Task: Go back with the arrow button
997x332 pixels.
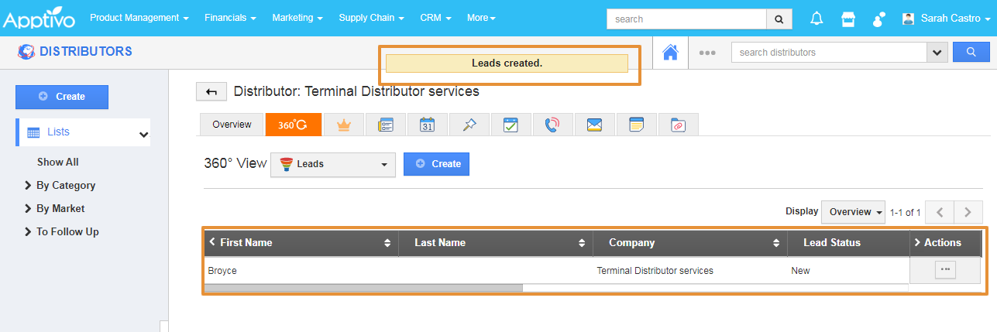Action: (x=211, y=91)
